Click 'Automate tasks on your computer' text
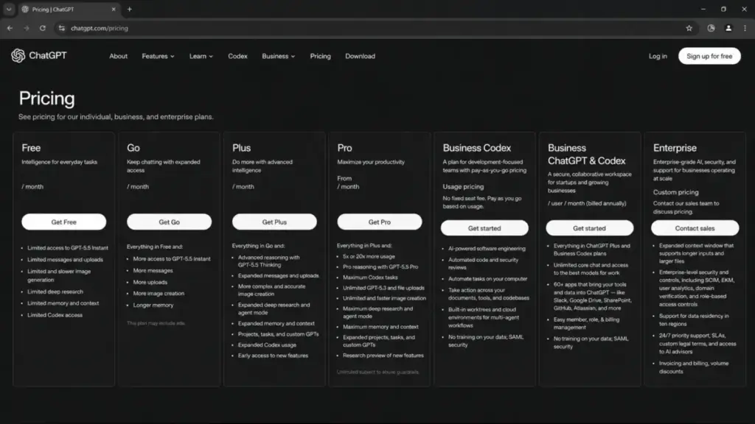Viewport: 755px width, 424px height. [x=488, y=279]
